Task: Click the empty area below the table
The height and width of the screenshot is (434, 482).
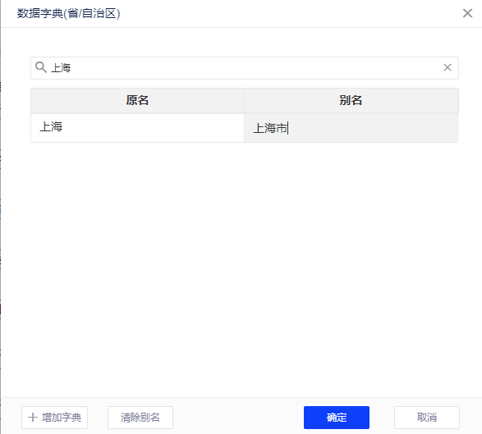Action: pyautogui.click(x=245, y=267)
